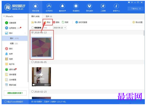Select 音乐 music in sidebar
The width and height of the screenshot is (147, 105).
click(x=9, y=49)
